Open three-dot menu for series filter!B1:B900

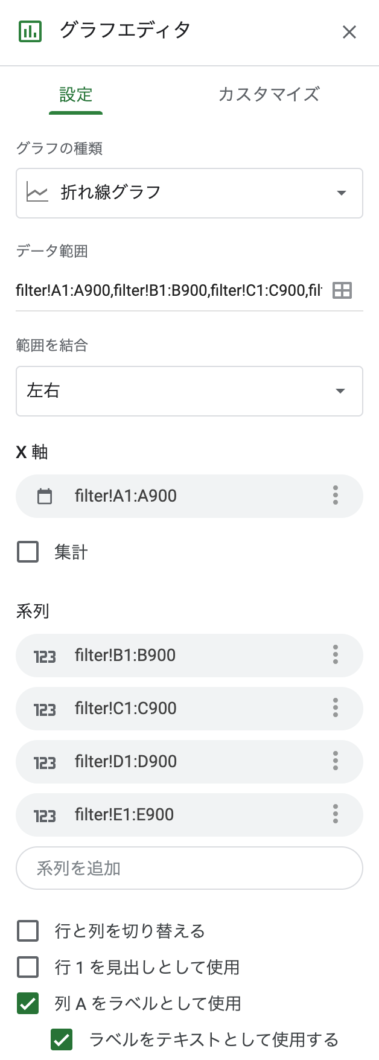(335, 655)
